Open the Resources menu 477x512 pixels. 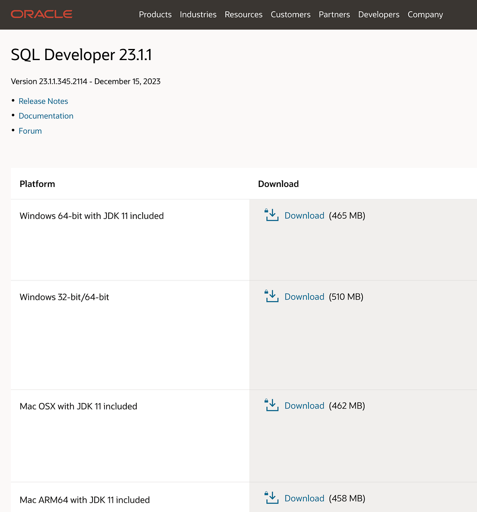click(243, 14)
